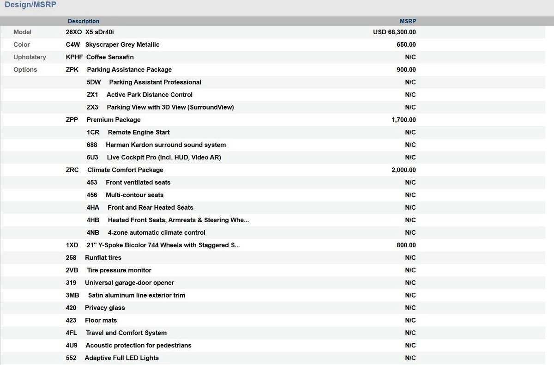Image resolution: width=554 pixels, height=365 pixels.
Task: Select Skyscraper Grey Metallic color entry
Action: click(x=122, y=45)
